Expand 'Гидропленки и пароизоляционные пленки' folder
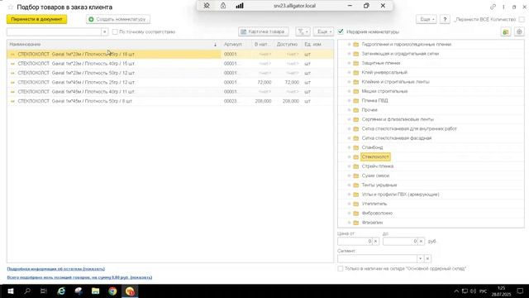The height and width of the screenshot is (298, 529). [349, 44]
